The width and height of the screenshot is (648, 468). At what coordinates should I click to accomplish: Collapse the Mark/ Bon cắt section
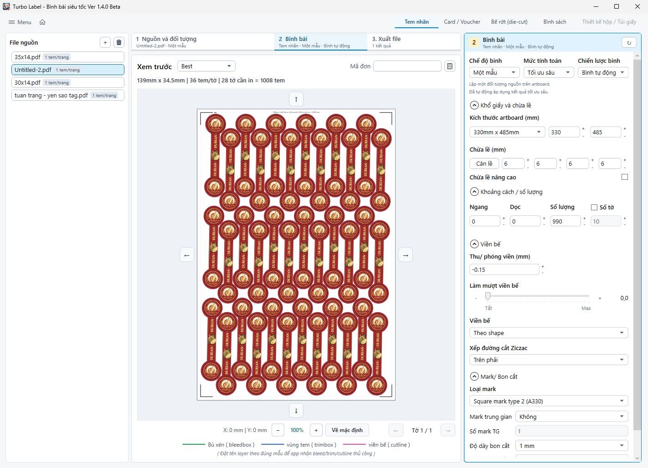click(474, 376)
